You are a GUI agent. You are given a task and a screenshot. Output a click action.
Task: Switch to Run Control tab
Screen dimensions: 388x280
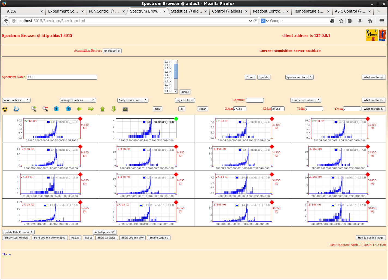click(x=107, y=11)
